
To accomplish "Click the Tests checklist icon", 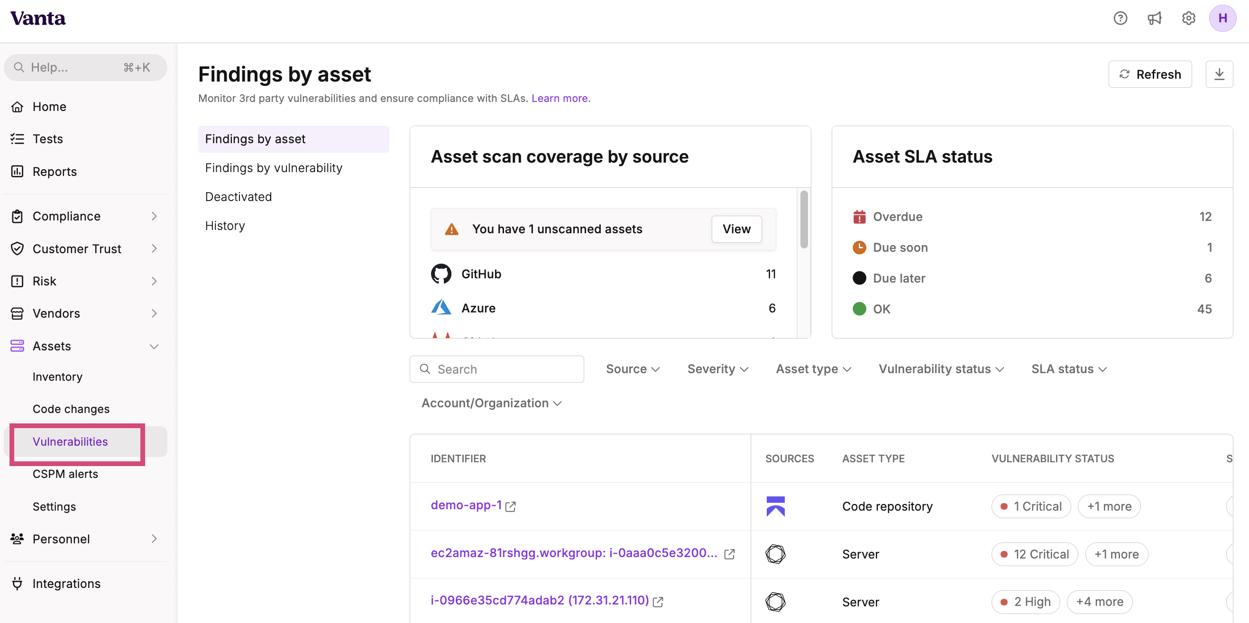I will point(18,139).
